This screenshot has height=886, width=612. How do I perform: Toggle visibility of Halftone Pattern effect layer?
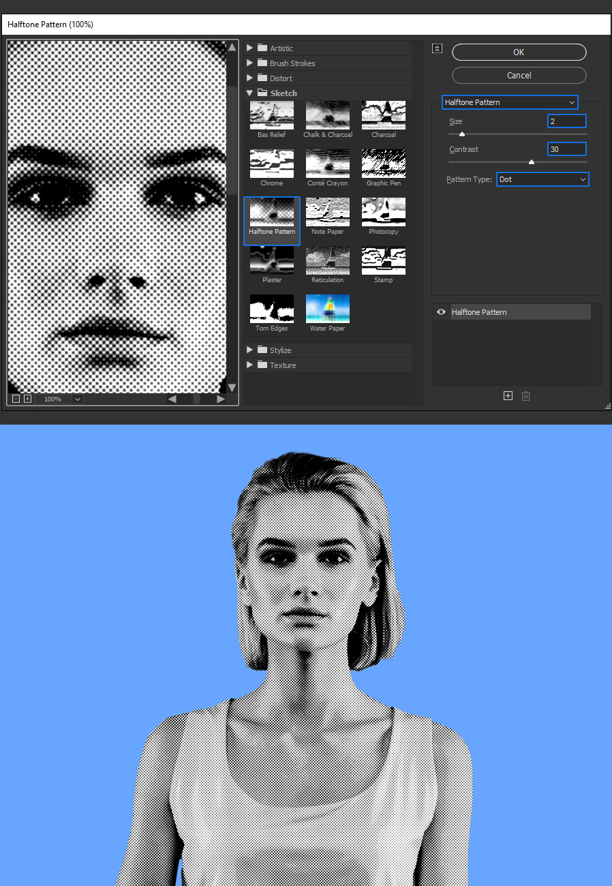(x=442, y=312)
